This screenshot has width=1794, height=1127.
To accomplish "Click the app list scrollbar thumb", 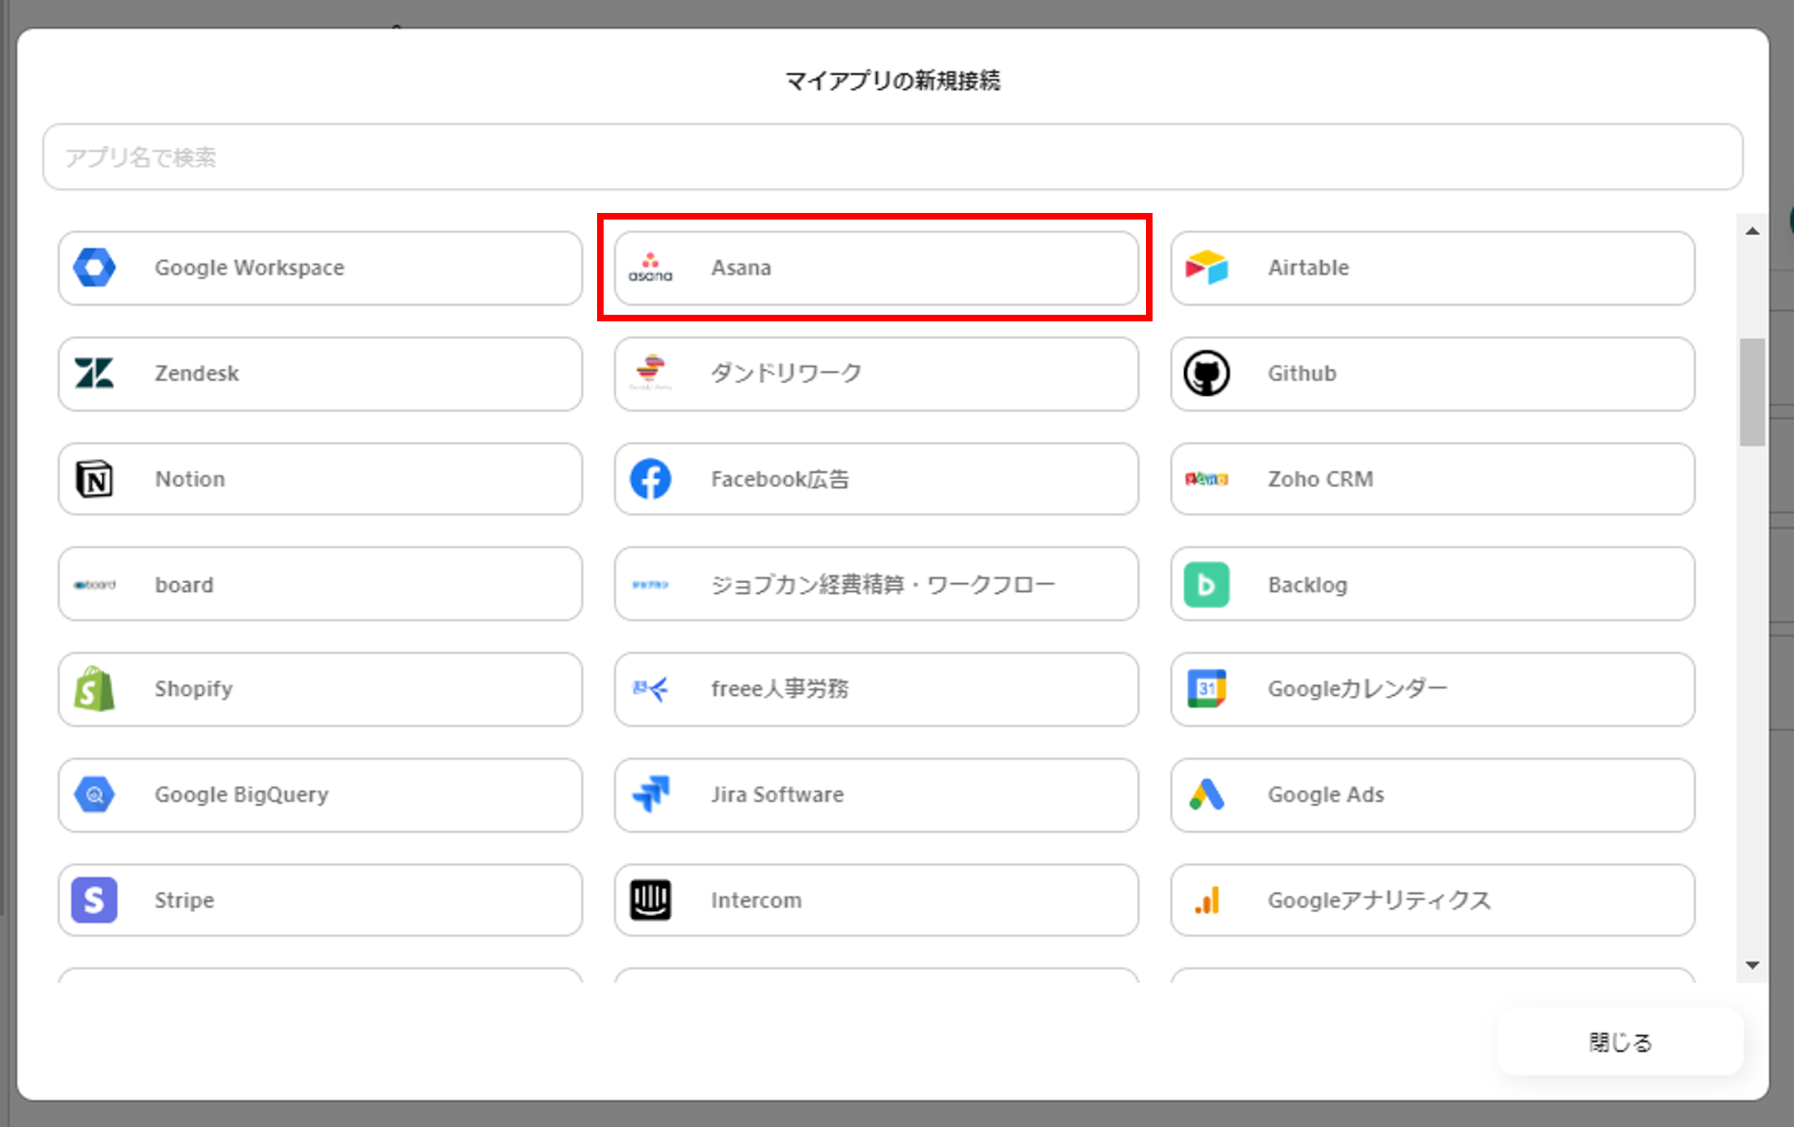I will tap(1752, 392).
